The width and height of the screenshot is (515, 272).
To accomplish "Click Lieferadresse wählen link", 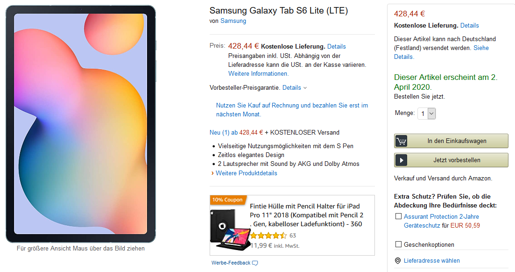I will coord(431,261).
